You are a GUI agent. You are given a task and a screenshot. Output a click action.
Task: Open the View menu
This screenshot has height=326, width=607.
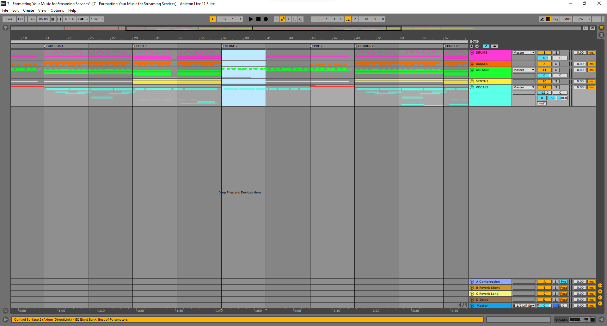coord(42,10)
